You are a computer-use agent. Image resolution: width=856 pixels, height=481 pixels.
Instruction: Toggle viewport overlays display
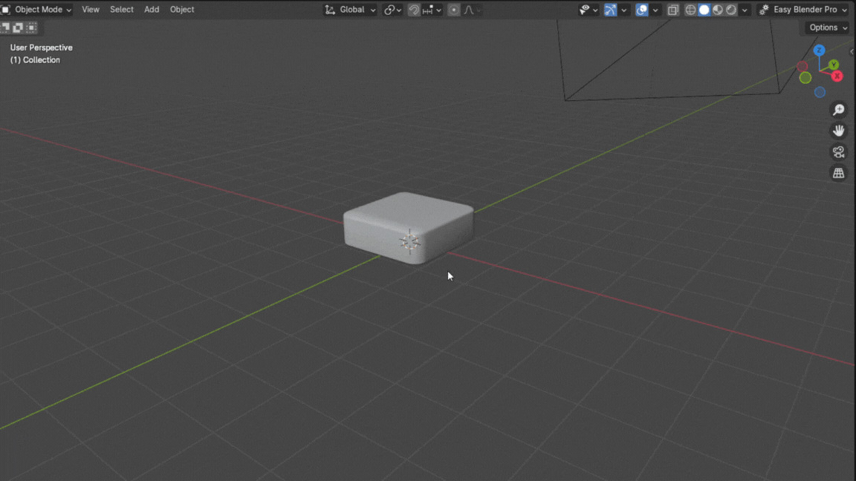642,10
